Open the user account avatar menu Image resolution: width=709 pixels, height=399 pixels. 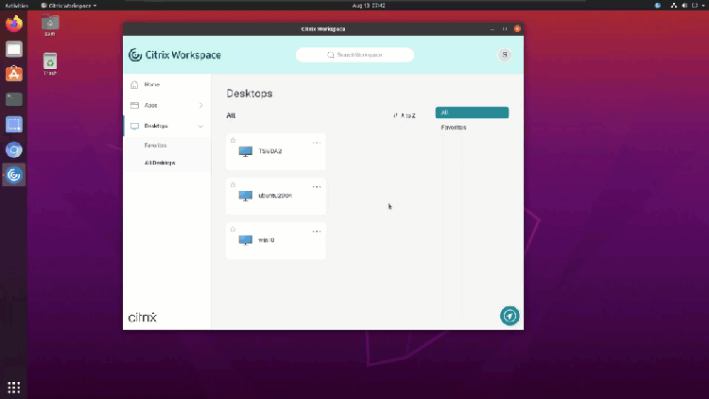(505, 55)
